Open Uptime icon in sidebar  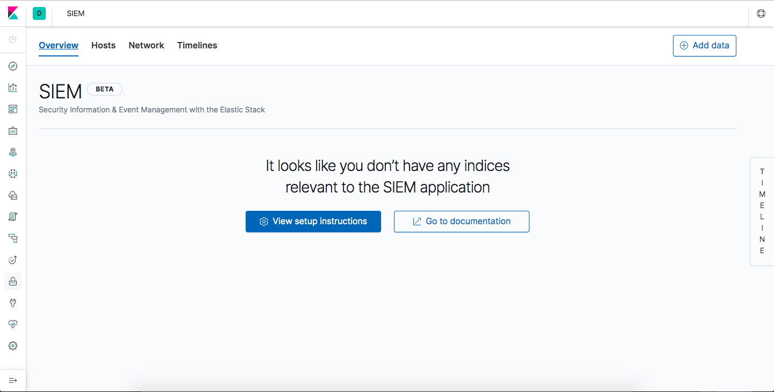pyautogui.click(x=13, y=260)
